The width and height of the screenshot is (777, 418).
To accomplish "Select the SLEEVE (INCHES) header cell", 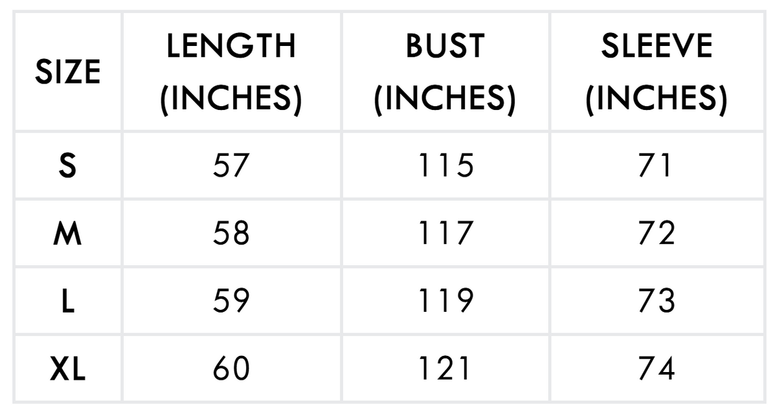I will pos(657,72).
